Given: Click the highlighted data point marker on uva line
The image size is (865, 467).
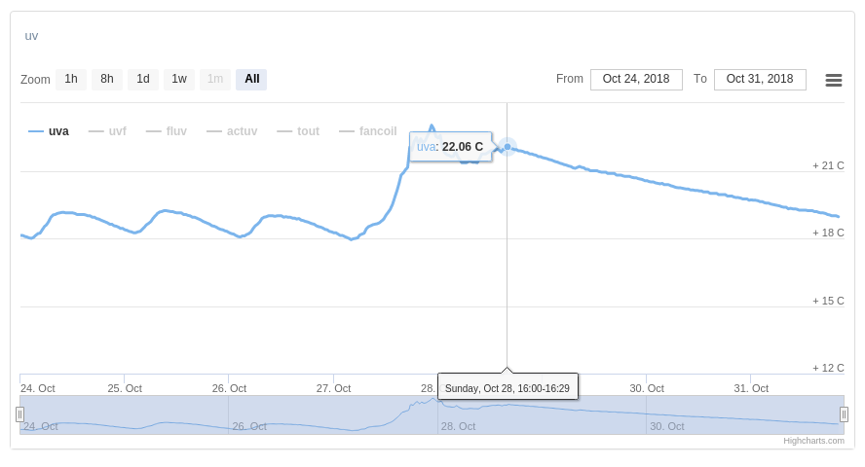Looking at the screenshot, I should [x=508, y=147].
